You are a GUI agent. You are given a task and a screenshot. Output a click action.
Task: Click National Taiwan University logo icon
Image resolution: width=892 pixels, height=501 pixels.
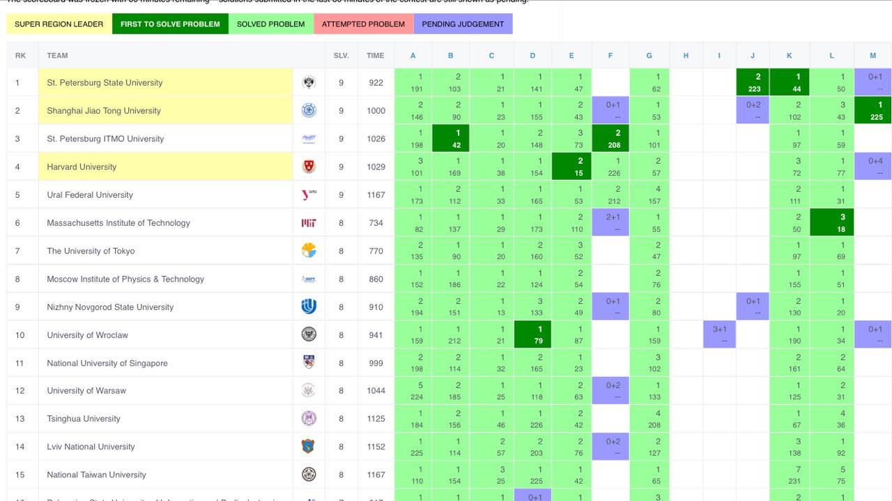click(x=309, y=475)
